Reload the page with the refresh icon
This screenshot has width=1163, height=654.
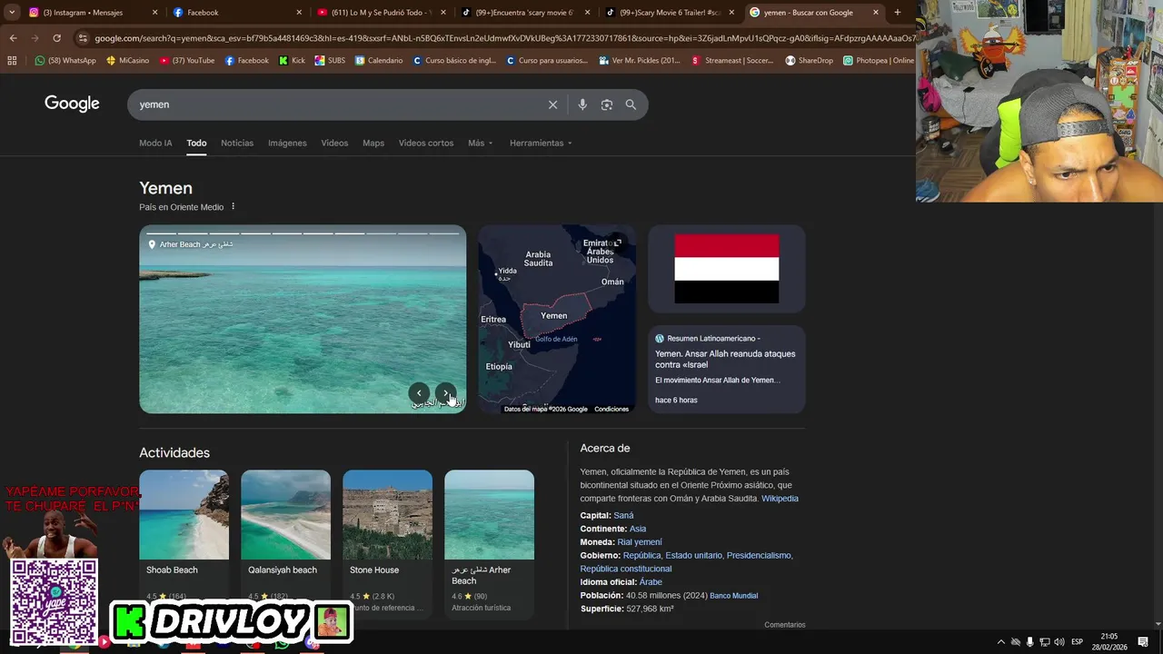click(56, 38)
